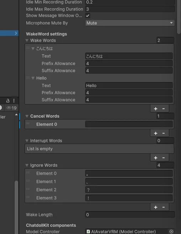Collapse the Wake Words list foldout
The image size is (181, 234).
pyautogui.click(x=27, y=41)
